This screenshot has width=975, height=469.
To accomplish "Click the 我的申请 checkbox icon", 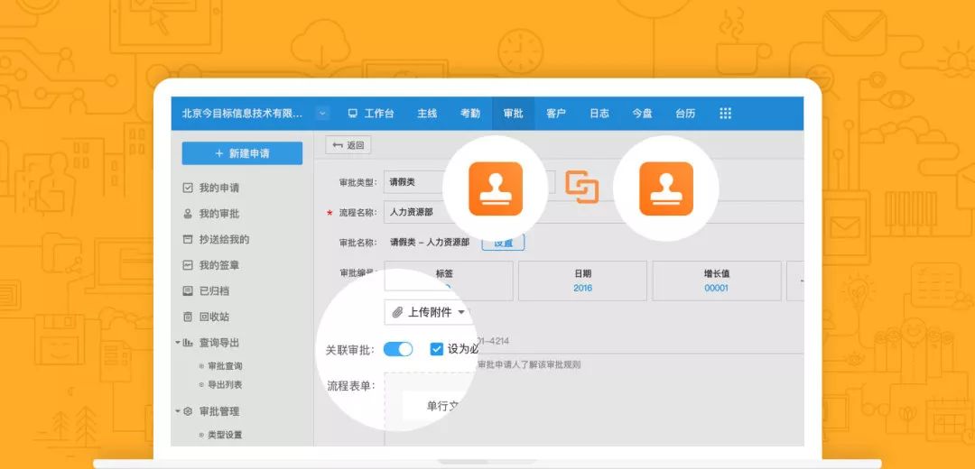I will pyautogui.click(x=188, y=188).
